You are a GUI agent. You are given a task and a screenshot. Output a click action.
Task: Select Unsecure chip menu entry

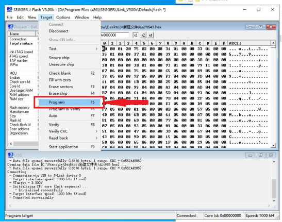click(70, 64)
